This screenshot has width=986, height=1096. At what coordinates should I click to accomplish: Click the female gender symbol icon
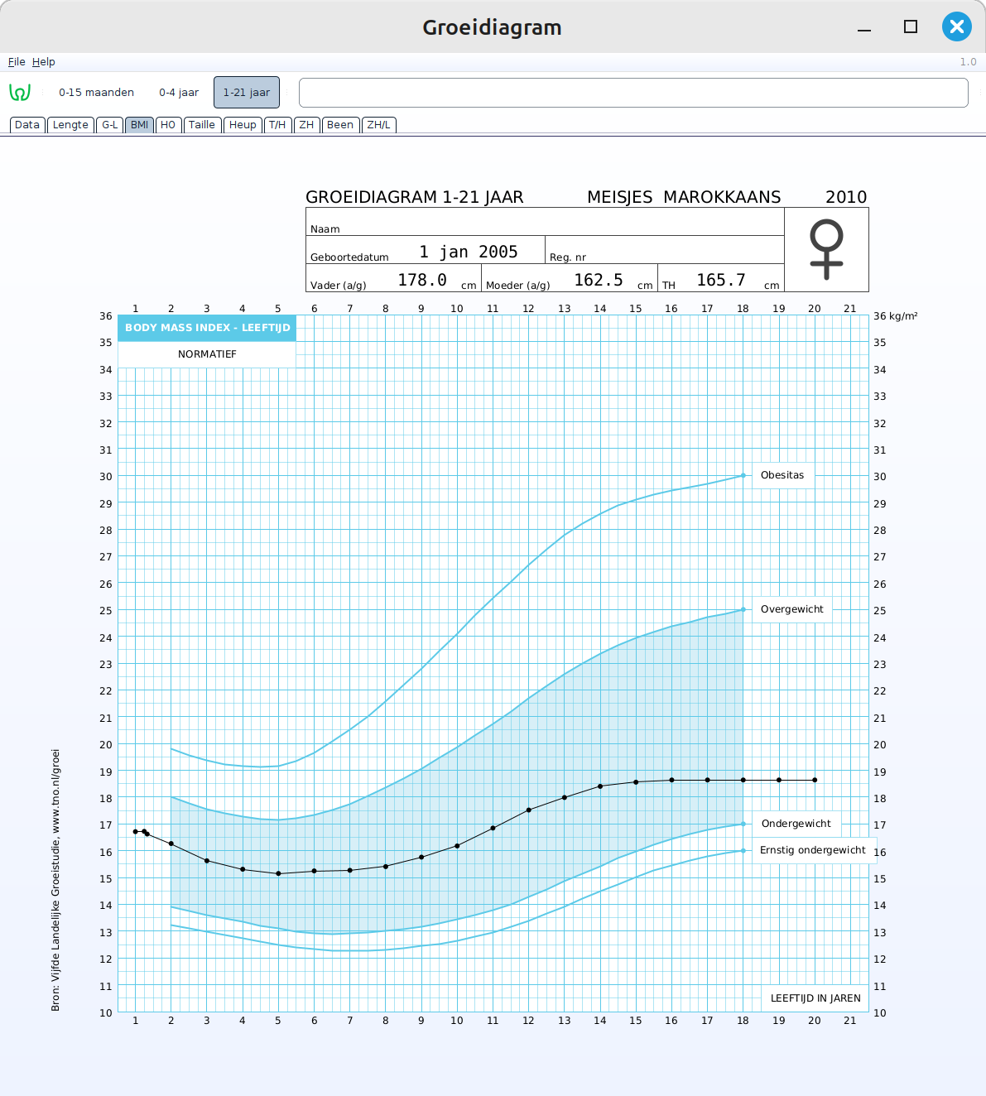point(826,249)
